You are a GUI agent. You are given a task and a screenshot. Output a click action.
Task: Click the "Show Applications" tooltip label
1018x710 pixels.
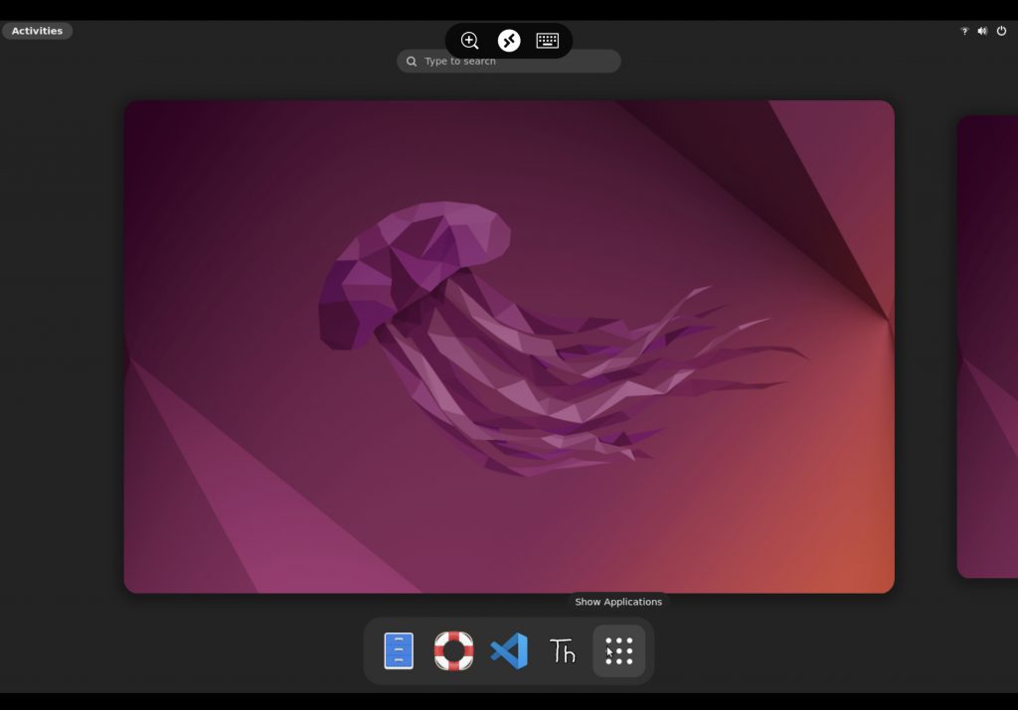[x=618, y=602]
